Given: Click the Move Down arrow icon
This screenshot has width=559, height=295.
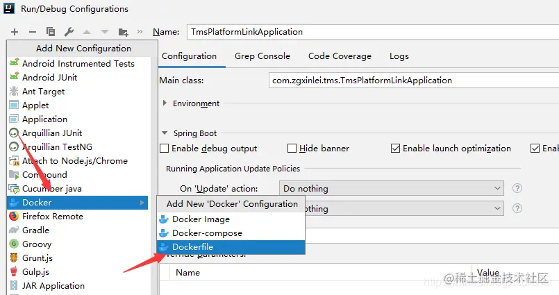Looking at the screenshot, I should [x=104, y=32].
